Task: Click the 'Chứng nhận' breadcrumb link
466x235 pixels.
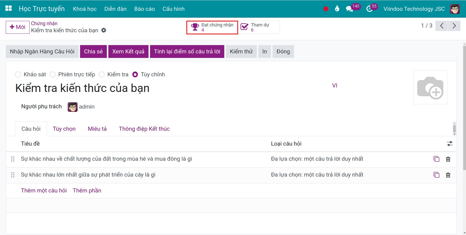Action: pyautogui.click(x=44, y=23)
